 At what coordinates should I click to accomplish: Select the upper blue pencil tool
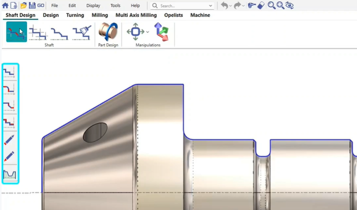tap(9, 140)
